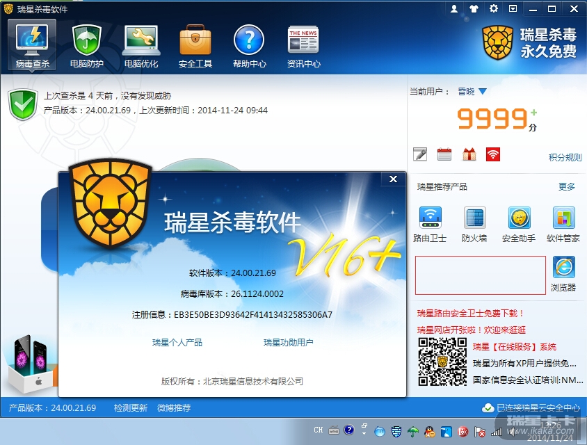Viewport: 587px width, 445px height.
Task: Click the red round tray icon
Action: (x=463, y=432)
